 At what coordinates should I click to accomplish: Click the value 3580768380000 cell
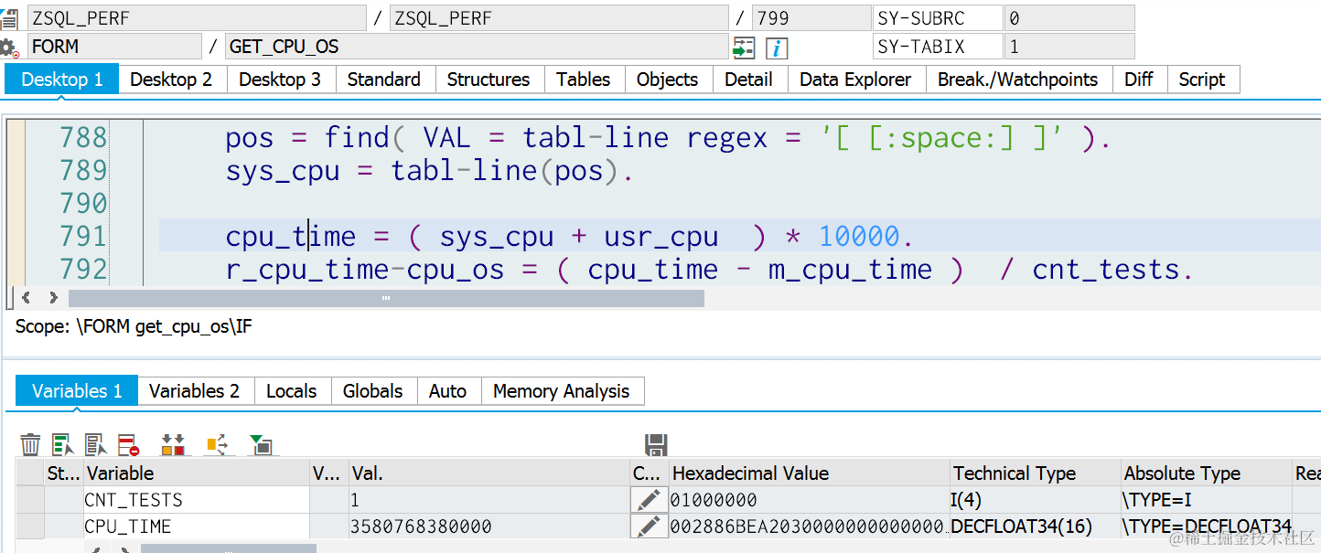[x=489, y=526]
